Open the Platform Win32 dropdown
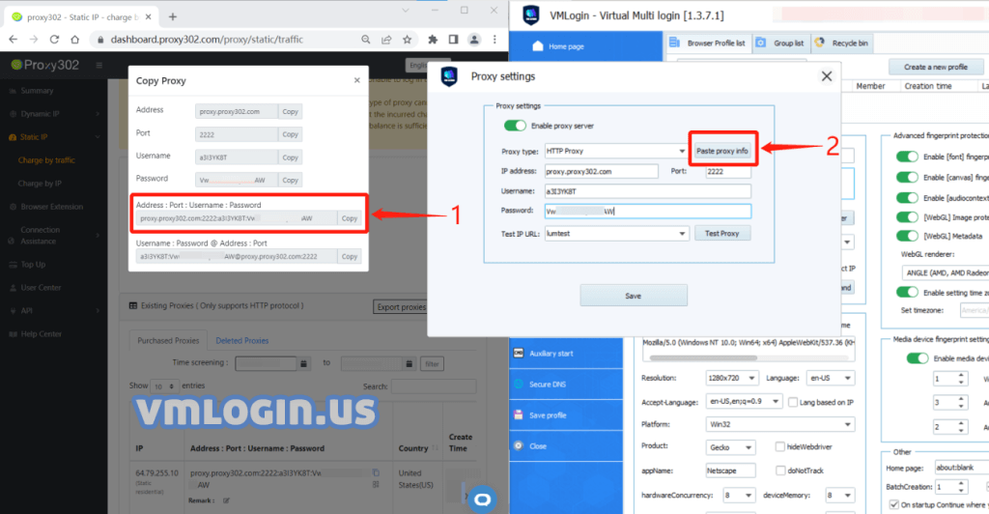The width and height of the screenshot is (989, 514). (779, 424)
